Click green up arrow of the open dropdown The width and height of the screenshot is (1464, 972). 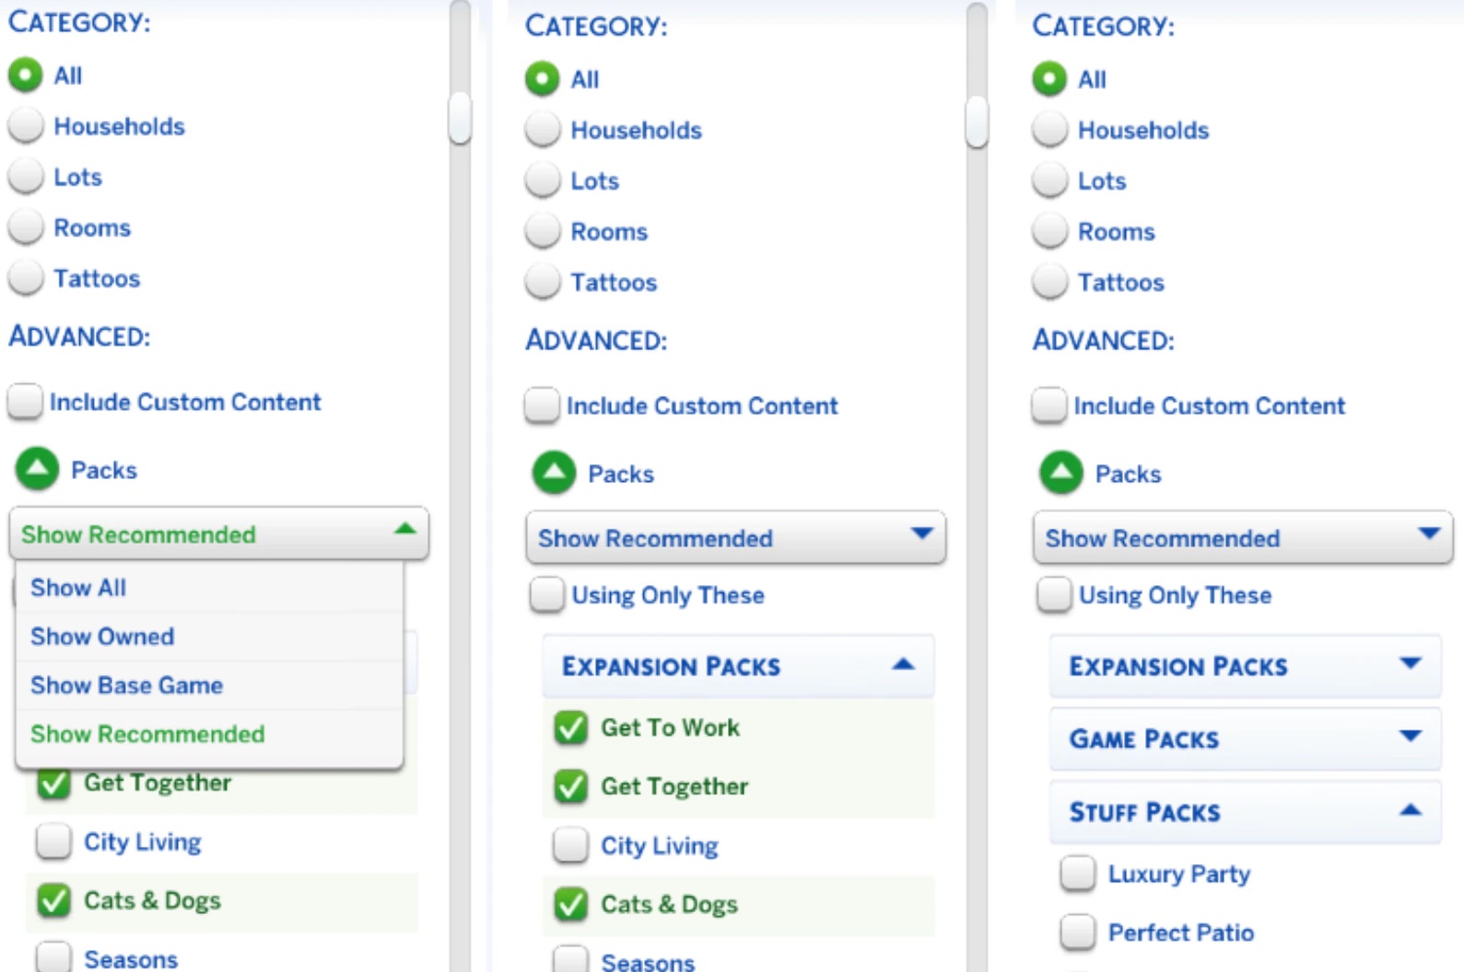tap(404, 530)
